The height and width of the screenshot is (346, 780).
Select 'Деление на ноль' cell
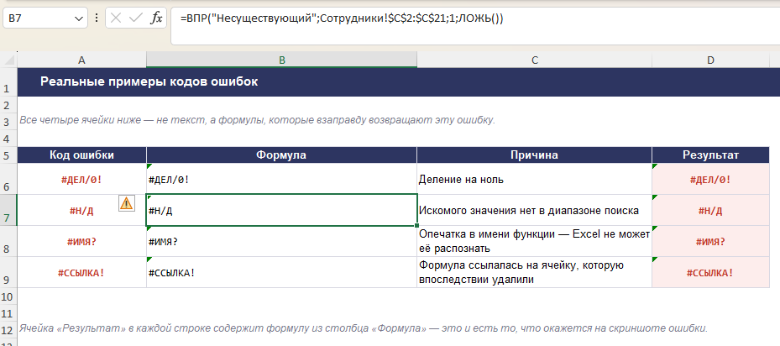[534, 179]
